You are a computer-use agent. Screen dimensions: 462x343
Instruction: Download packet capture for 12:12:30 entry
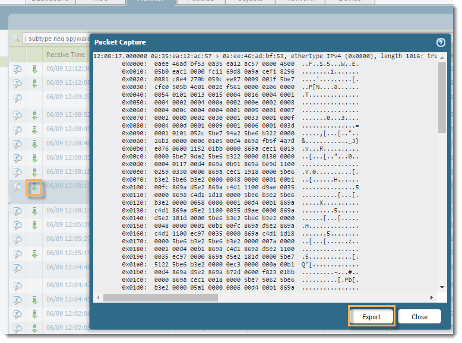[x=35, y=69]
